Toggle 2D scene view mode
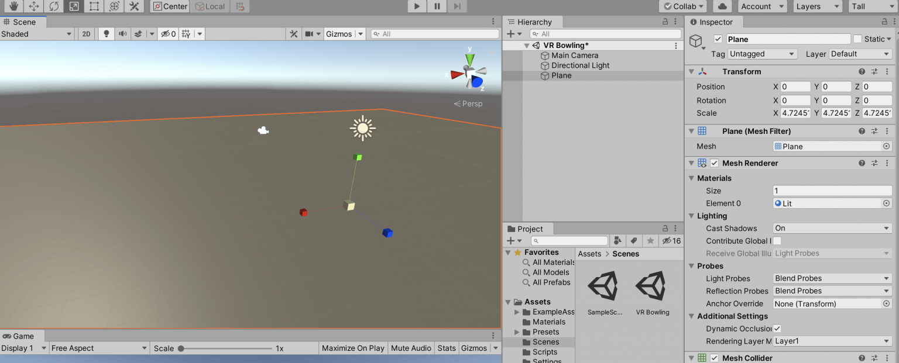 [x=85, y=33]
